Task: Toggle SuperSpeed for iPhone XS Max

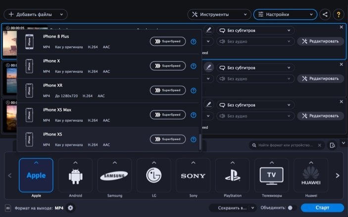Action: (x=168, y=114)
